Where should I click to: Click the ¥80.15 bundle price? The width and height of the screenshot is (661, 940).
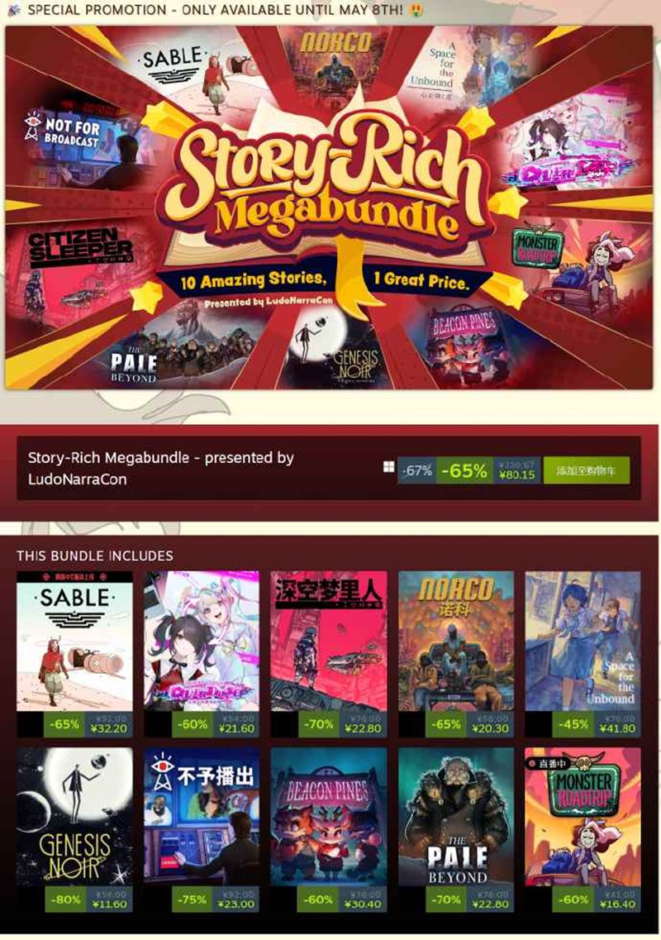[516, 475]
